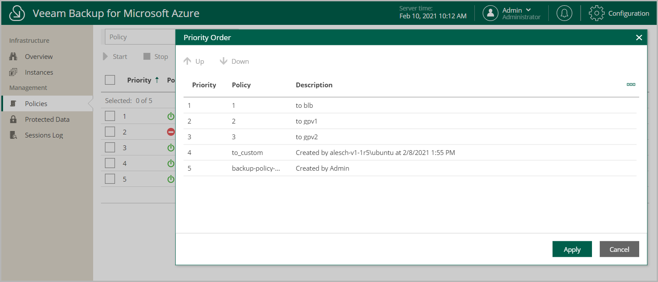Click the Veeam cloud logo icon
Image resolution: width=658 pixels, height=282 pixels.
pyautogui.click(x=17, y=13)
